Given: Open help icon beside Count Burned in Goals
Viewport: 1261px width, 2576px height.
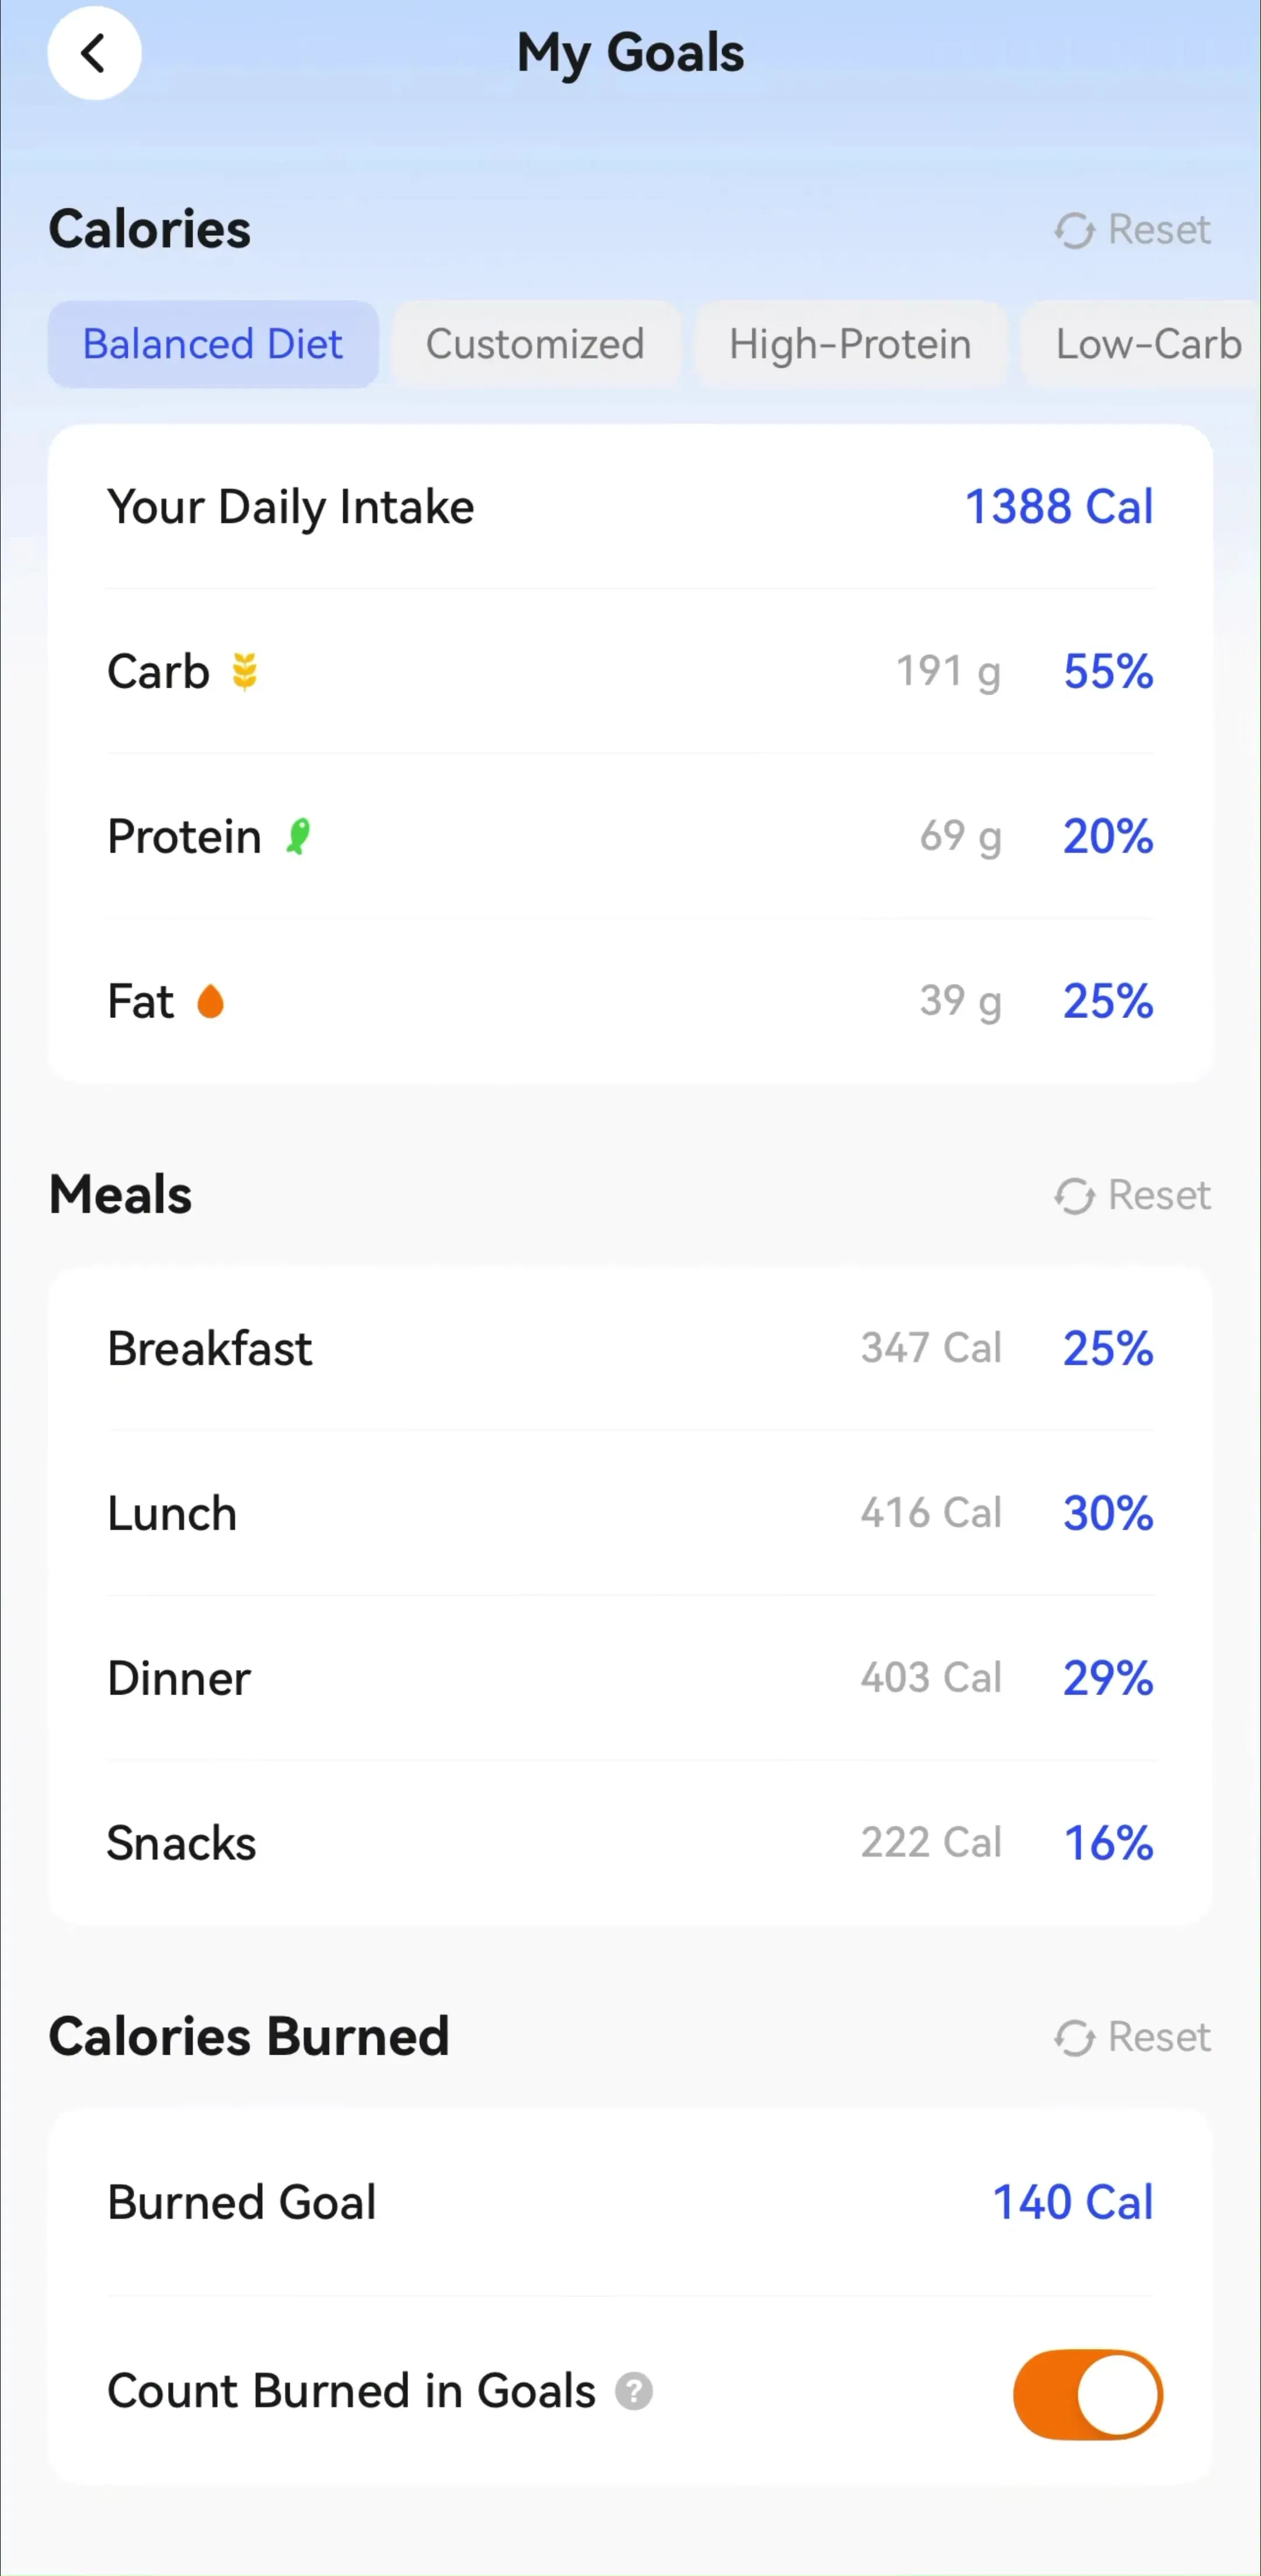Looking at the screenshot, I should tap(633, 2392).
